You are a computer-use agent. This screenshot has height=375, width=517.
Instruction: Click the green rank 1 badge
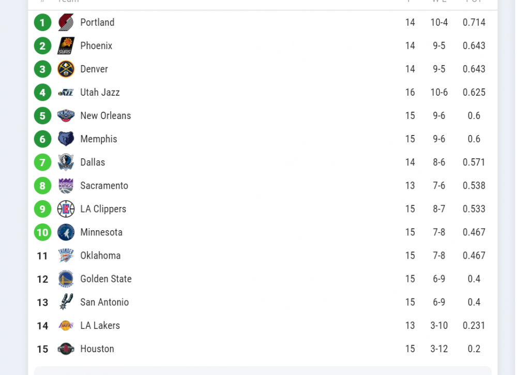(x=42, y=23)
